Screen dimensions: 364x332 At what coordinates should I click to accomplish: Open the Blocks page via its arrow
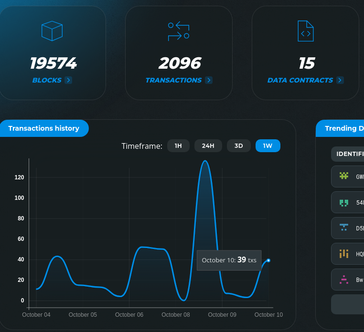pos(68,80)
